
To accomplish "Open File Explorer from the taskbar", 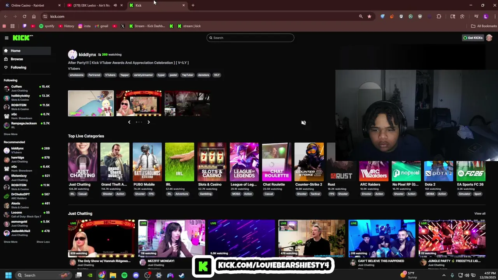I will coord(113,275).
